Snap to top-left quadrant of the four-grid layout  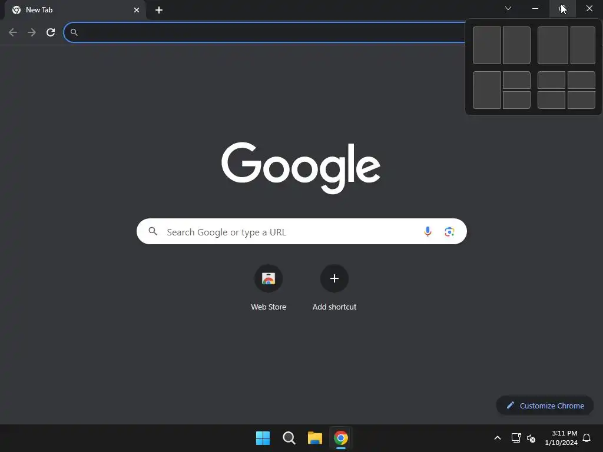[x=551, y=80]
